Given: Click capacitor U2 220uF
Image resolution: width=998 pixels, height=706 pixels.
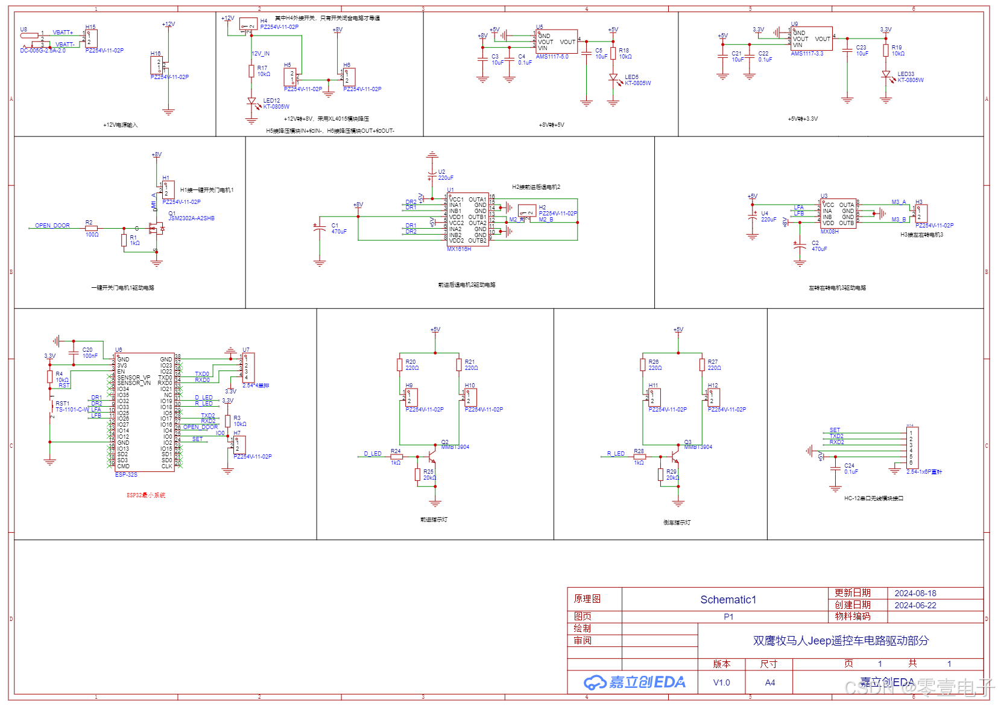Looking at the screenshot, I should (432, 175).
